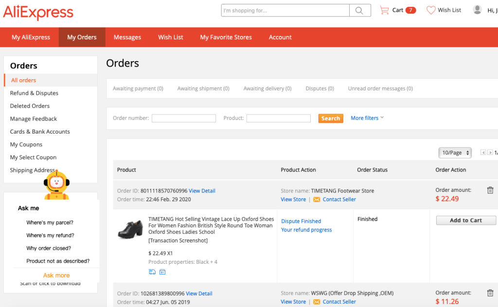The height and width of the screenshot is (307, 498).
Task: Delete the $22.49 order via trash icon
Action: tap(490, 190)
